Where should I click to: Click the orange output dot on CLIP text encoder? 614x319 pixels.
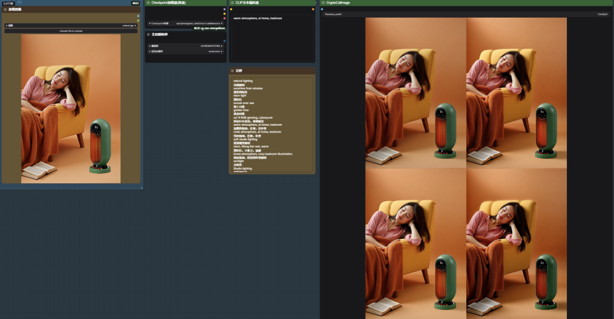coord(313,9)
